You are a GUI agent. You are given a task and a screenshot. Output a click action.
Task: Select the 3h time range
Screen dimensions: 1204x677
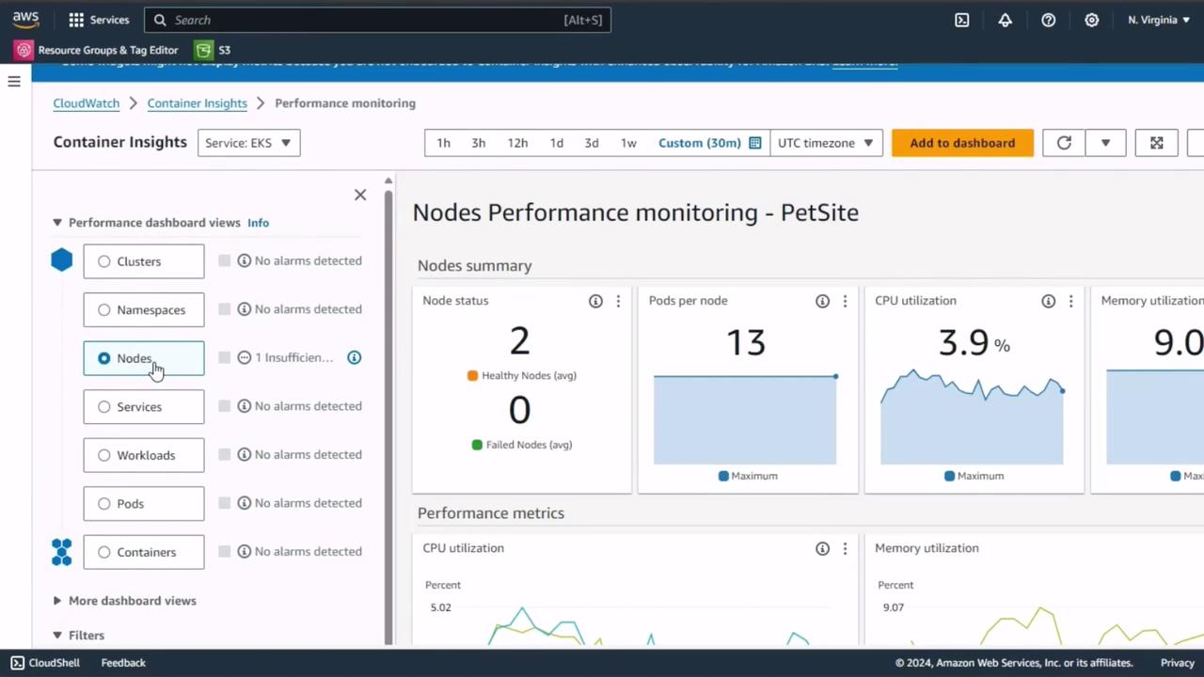(478, 143)
